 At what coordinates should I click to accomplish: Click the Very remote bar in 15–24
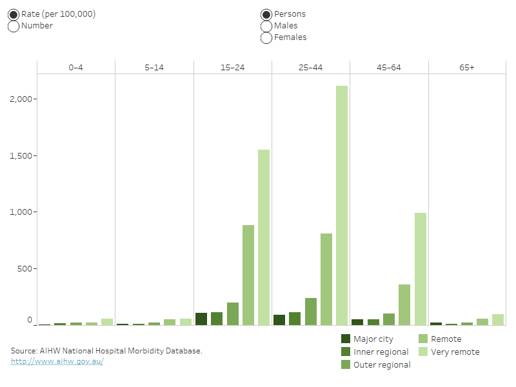click(x=264, y=237)
